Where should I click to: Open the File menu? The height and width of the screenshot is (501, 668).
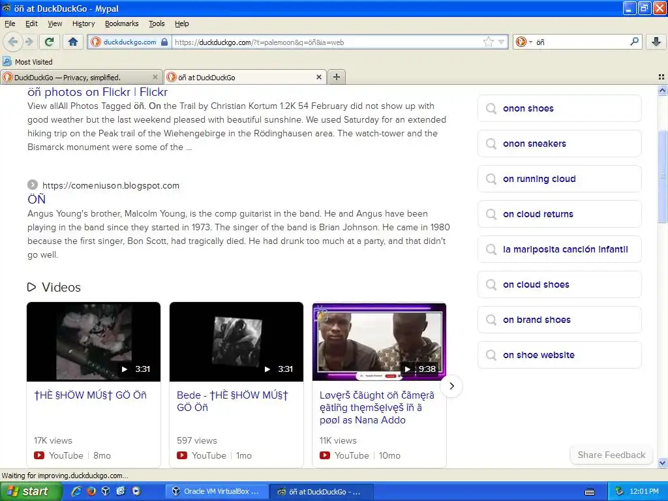point(10,23)
